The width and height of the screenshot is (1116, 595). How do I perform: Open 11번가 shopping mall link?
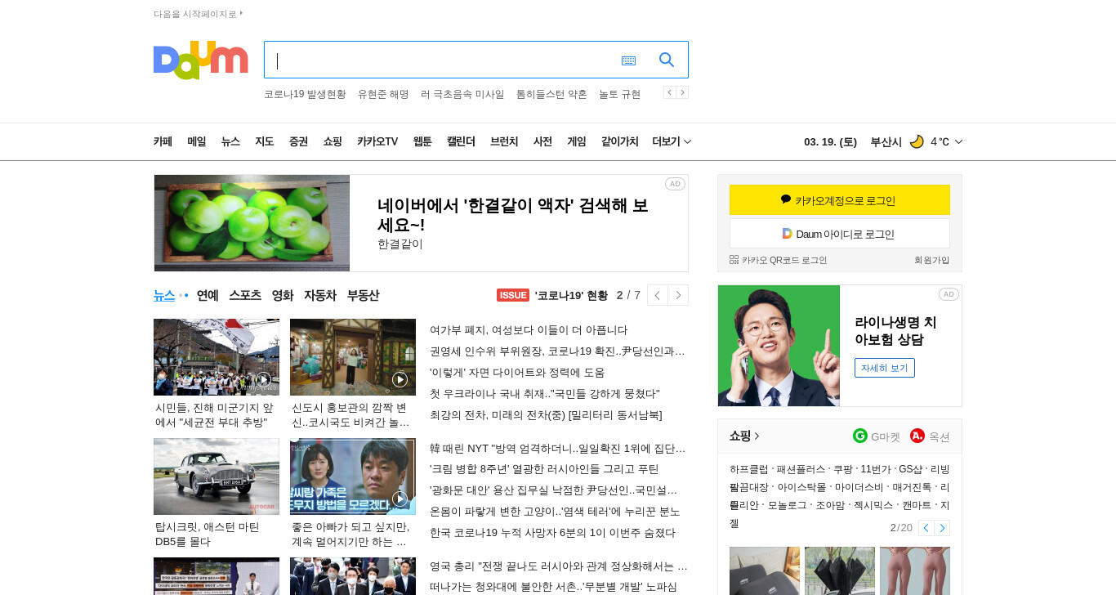click(x=875, y=469)
